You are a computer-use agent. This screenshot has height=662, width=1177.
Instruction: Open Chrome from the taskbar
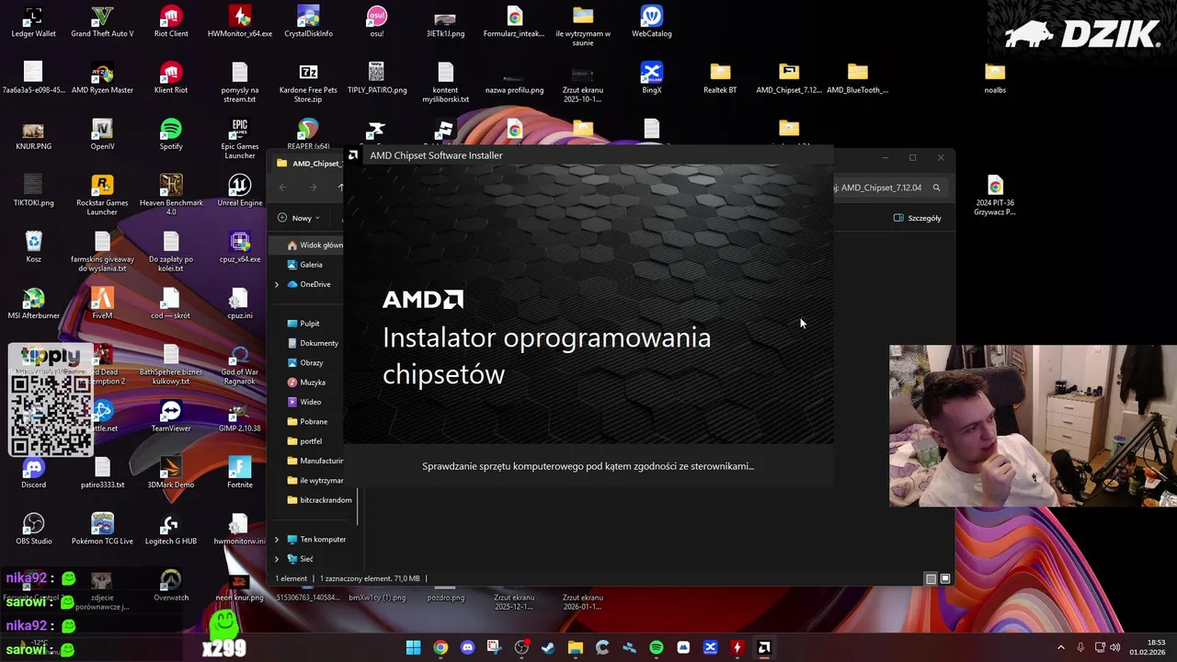coord(440,647)
